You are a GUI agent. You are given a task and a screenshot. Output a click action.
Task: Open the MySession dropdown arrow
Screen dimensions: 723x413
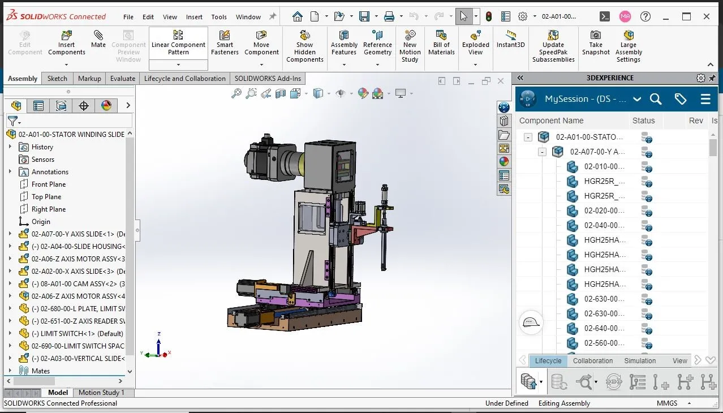pos(637,98)
